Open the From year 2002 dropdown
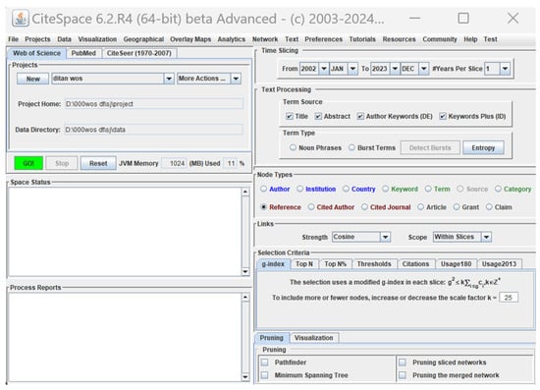 324,69
